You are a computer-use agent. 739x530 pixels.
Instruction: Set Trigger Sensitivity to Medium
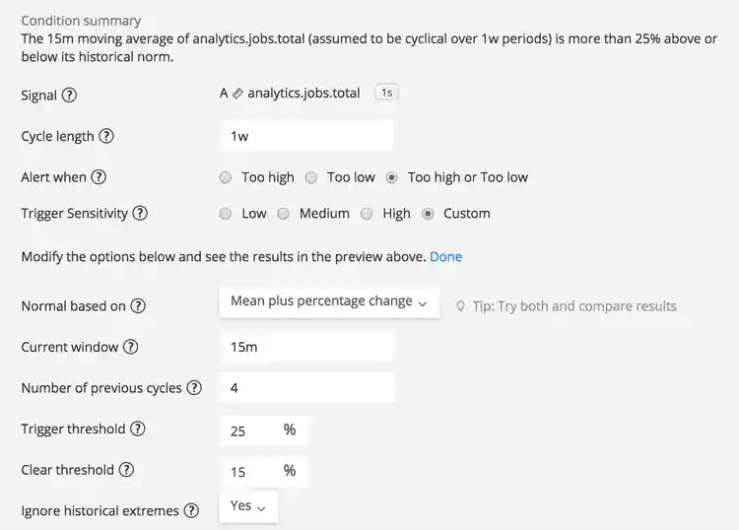(283, 213)
